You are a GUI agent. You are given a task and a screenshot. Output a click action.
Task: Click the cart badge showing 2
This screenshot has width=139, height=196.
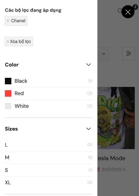pos(135,7)
